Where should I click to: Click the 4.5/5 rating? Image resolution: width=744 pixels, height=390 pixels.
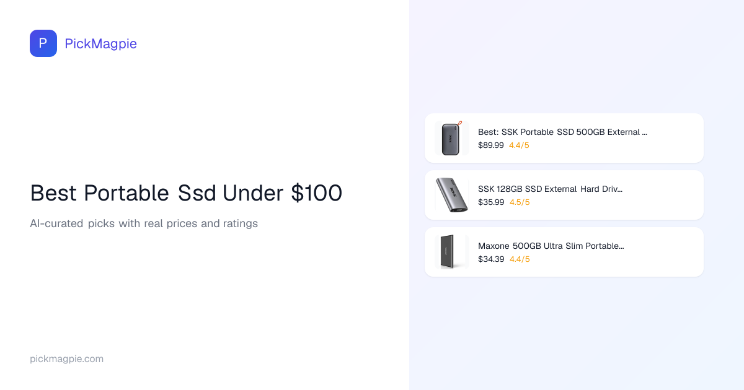519,202
